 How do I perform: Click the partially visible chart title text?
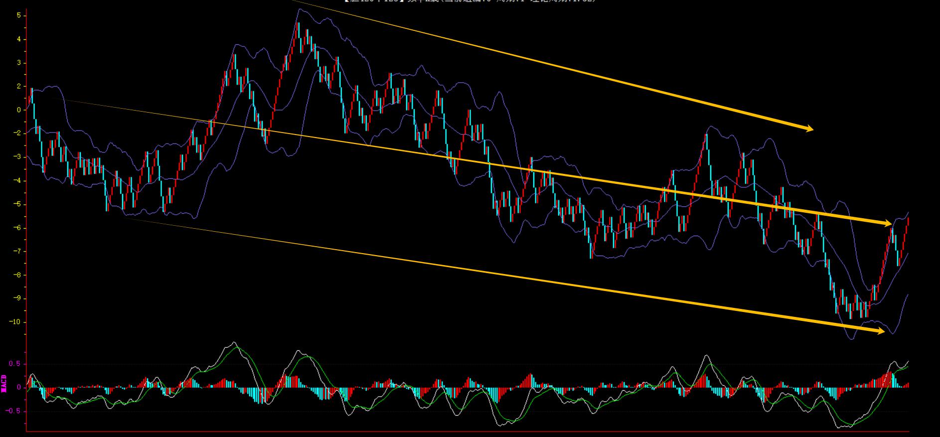point(470,1)
